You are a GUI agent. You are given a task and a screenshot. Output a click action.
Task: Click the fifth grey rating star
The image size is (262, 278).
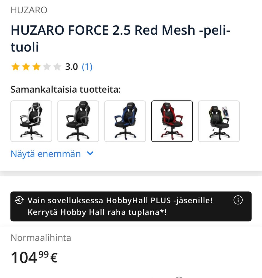point(57,67)
